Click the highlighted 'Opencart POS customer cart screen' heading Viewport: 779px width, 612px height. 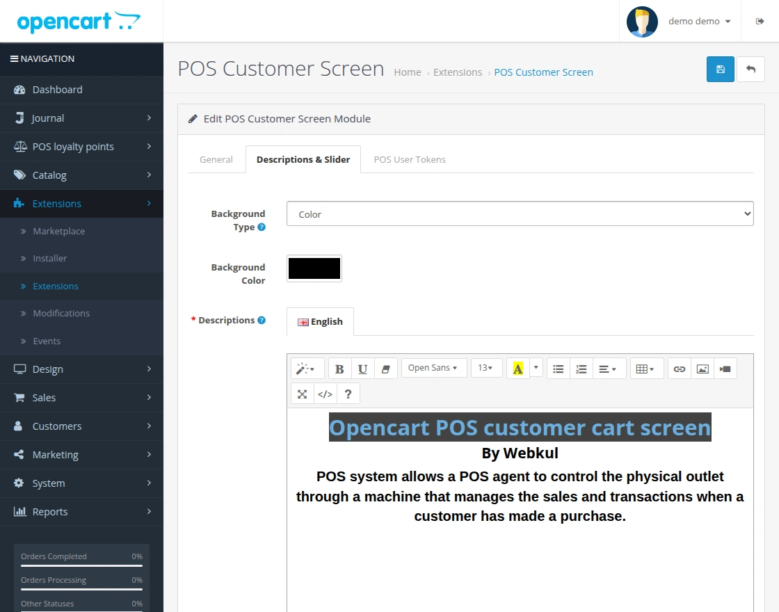[x=520, y=427]
